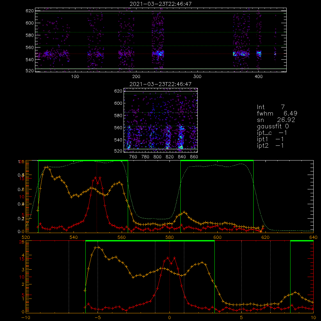321x321 pixels.
Task: Click x-axis label 300 of top image
Action: pos(197,77)
